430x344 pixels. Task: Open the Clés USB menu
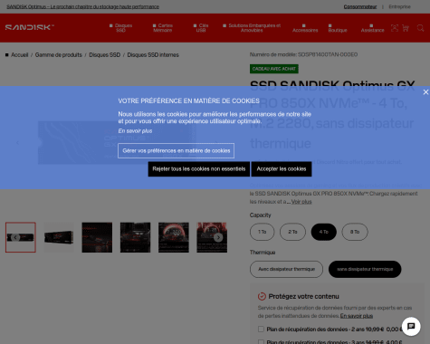(x=201, y=28)
